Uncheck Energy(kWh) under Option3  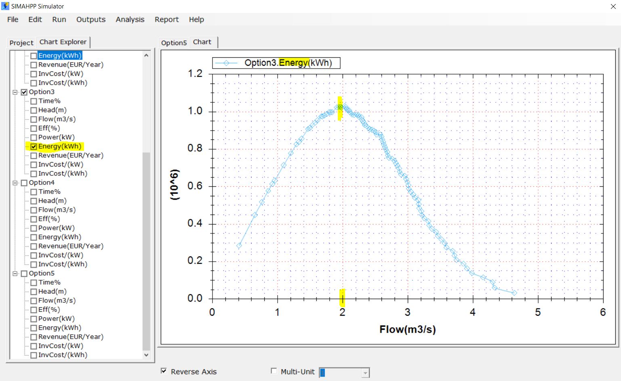coord(34,147)
